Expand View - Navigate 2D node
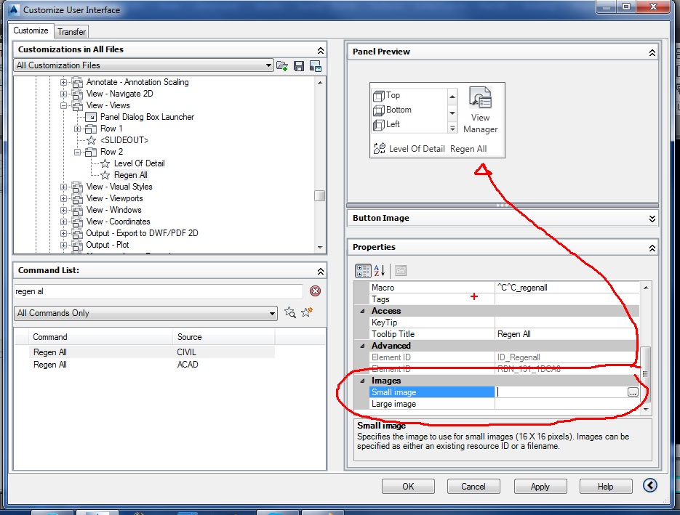 pyautogui.click(x=63, y=94)
